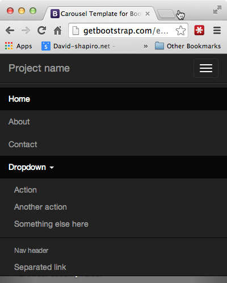Collapse the Dropdown menu
Image resolution: width=227 pixels, height=283 pixels.
(x=113, y=167)
